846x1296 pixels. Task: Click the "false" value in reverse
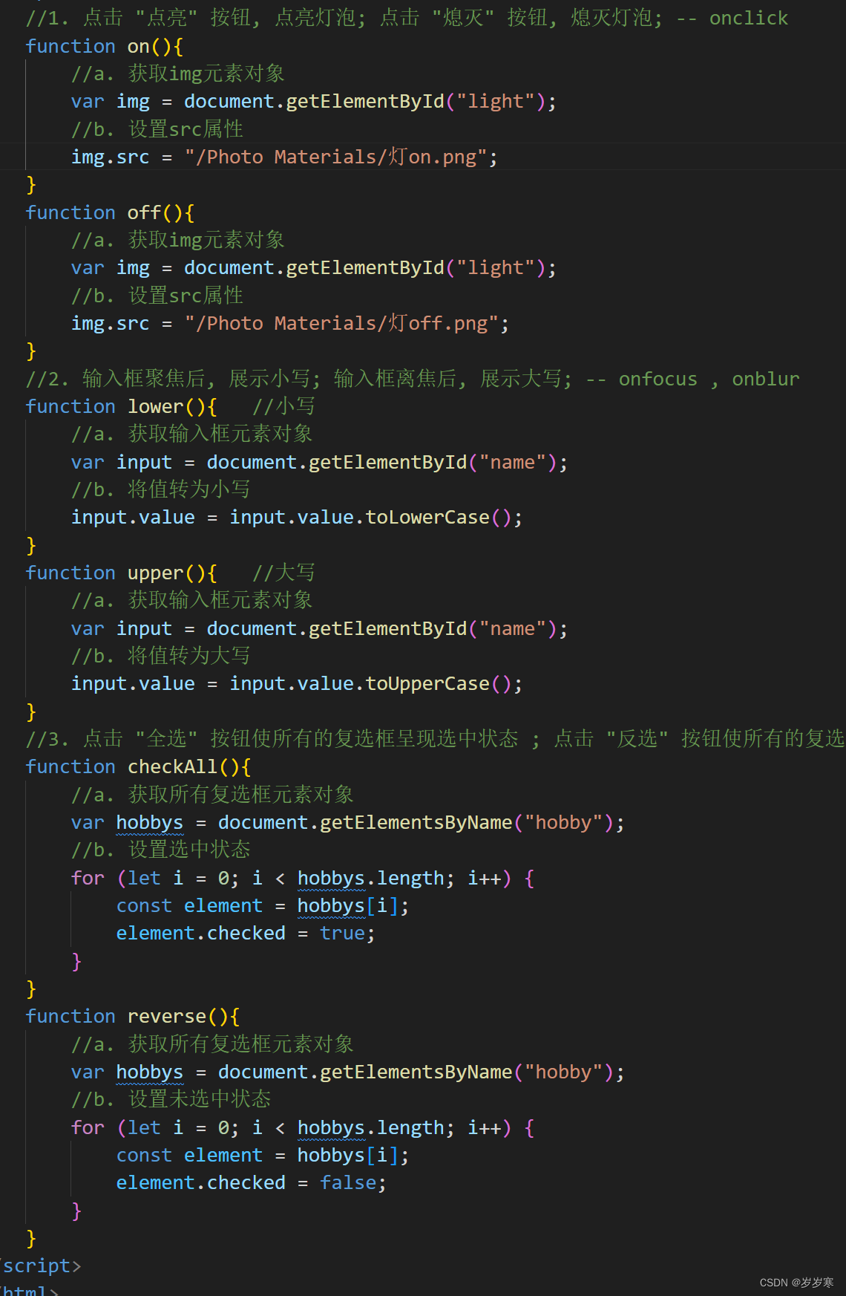click(x=348, y=1182)
